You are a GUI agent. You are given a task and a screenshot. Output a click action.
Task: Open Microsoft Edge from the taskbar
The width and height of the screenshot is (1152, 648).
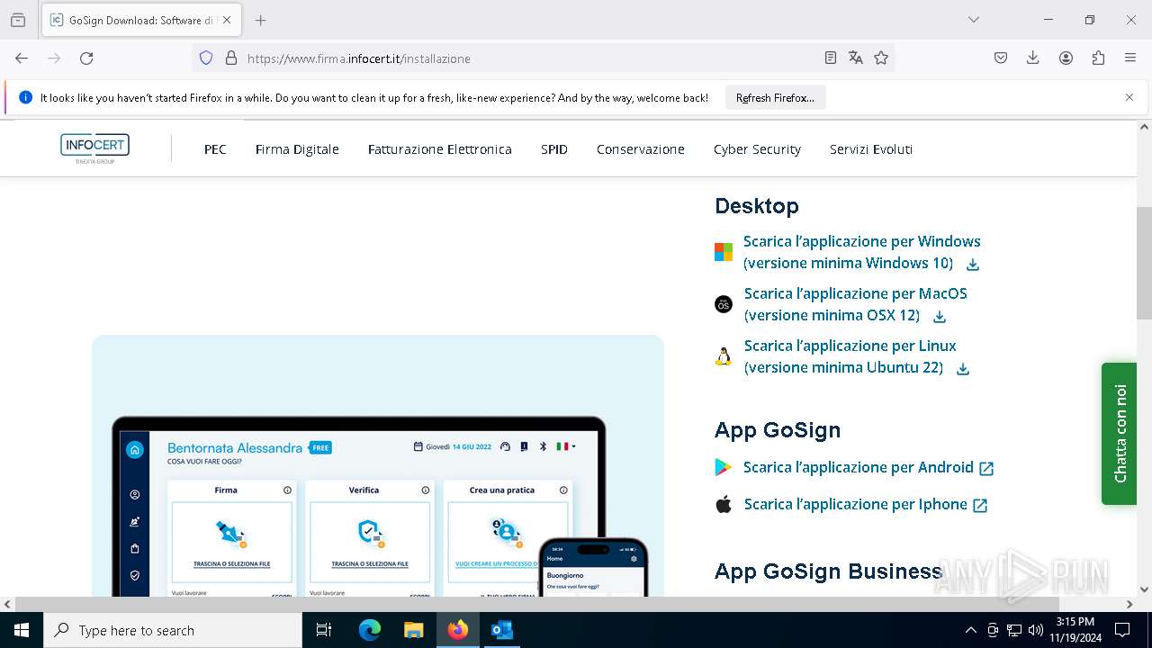370,630
